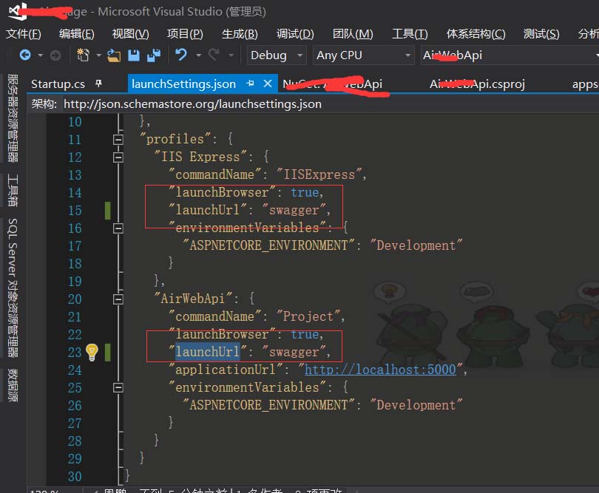
Task: Close the launchSettings.json tab
Action: pos(268,84)
